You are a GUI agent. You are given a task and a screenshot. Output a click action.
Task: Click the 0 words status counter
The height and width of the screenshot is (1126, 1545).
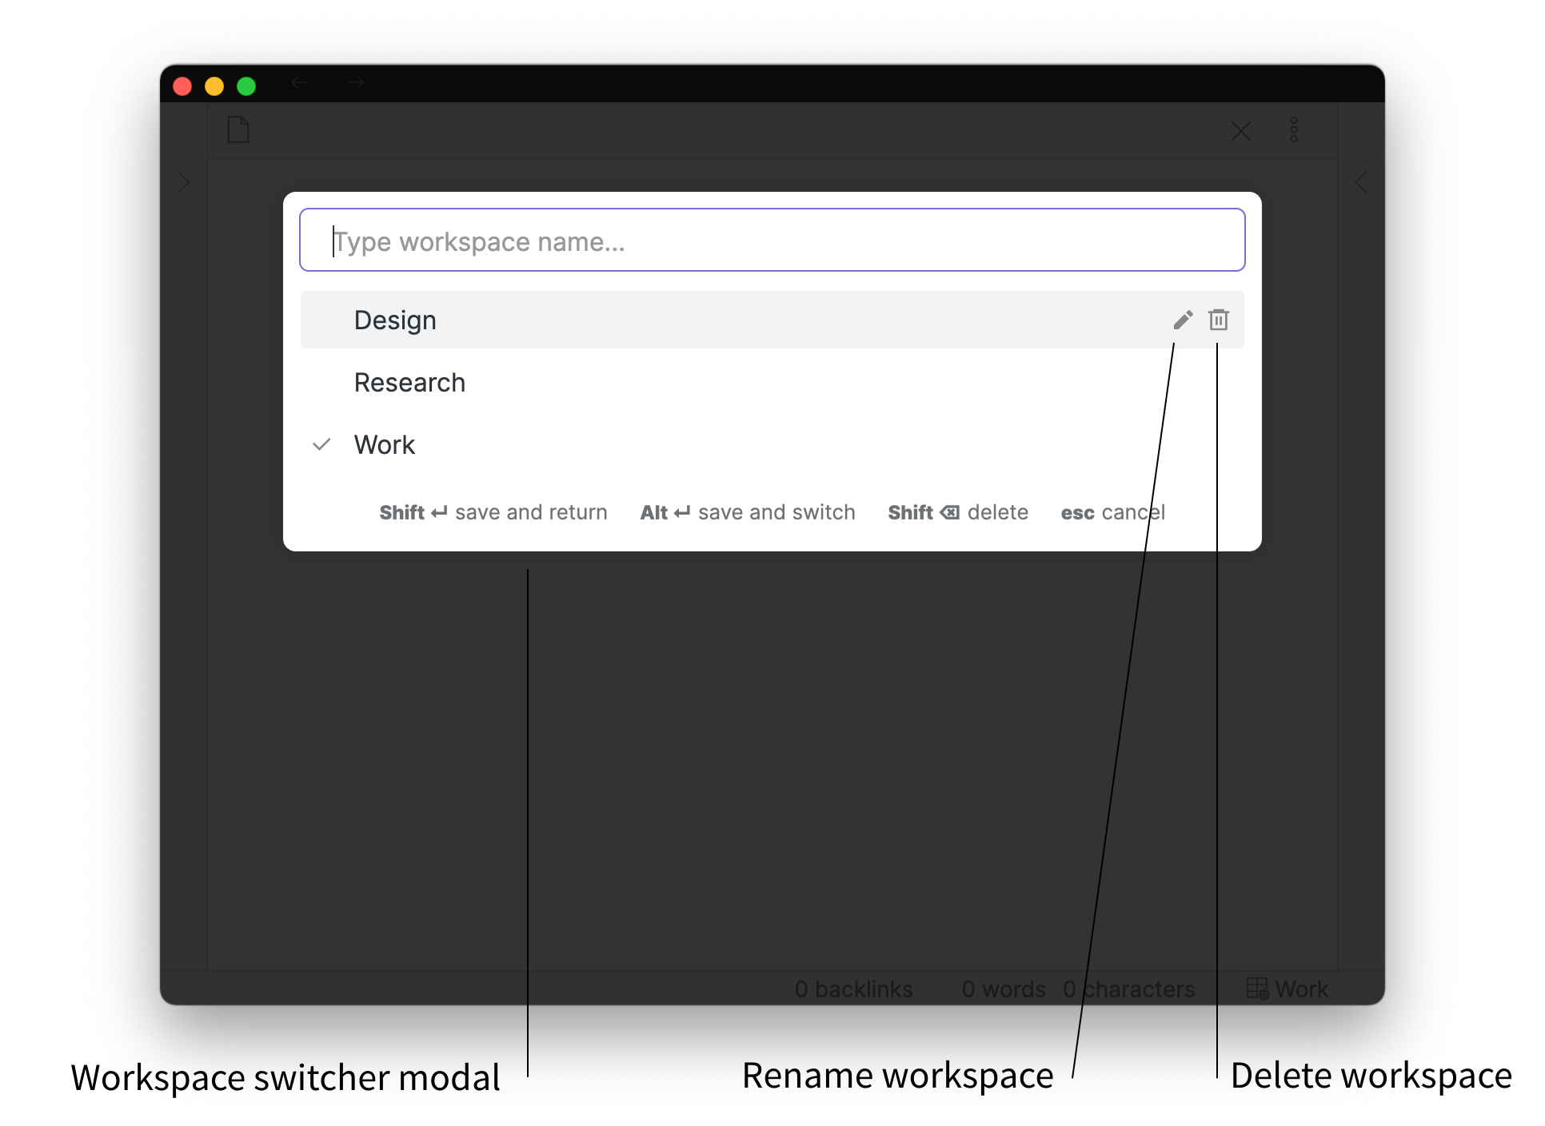tap(1004, 989)
